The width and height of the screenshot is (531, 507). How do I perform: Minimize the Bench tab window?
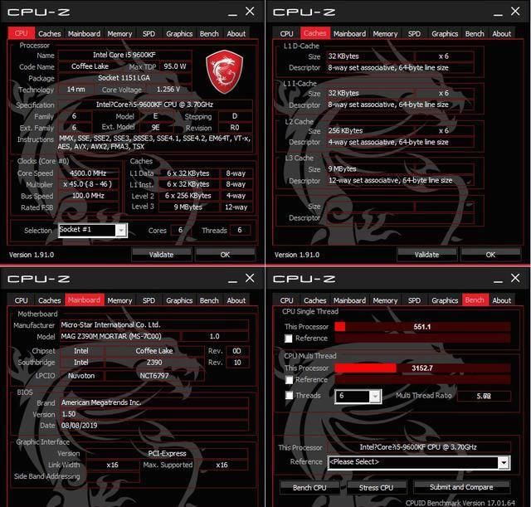click(498, 280)
